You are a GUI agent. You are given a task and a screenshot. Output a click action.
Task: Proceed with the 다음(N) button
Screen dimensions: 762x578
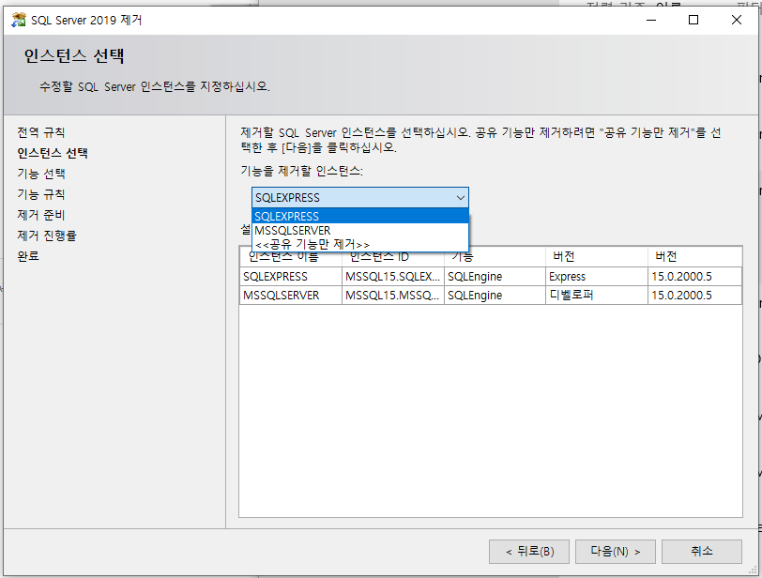click(616, 552)
